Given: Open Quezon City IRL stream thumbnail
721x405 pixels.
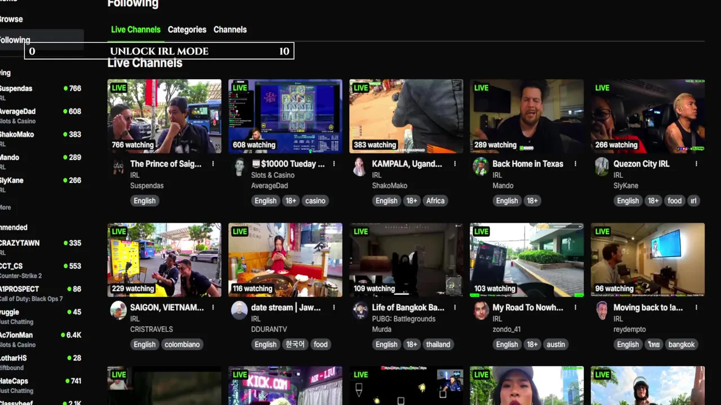Looking at the screenshot, I should click(x=648, y=116).
